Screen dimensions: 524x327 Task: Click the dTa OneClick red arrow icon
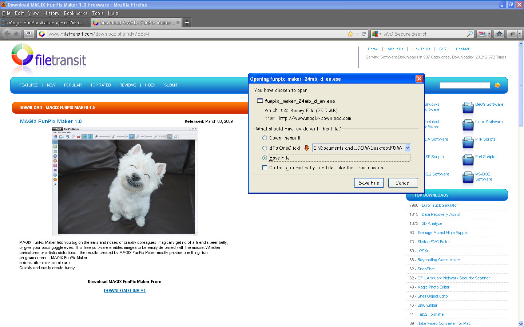[x=307, y=148]
